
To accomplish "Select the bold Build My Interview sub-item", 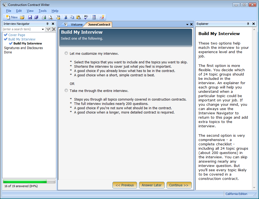I will (x=28, y=43).
